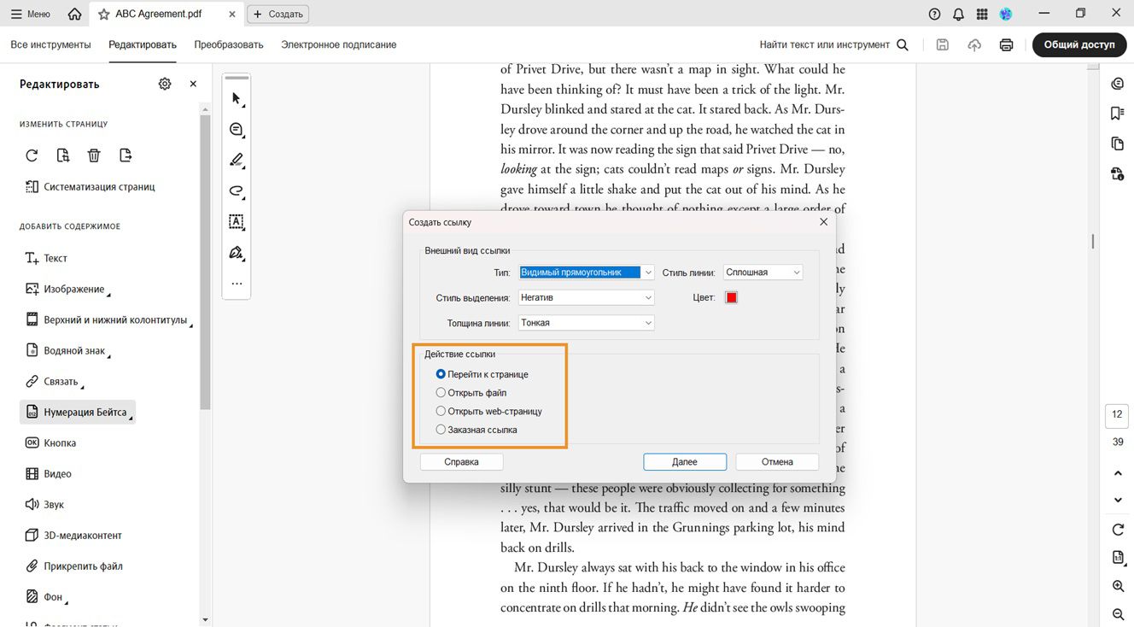Switch to Редактировать tab

143,44
